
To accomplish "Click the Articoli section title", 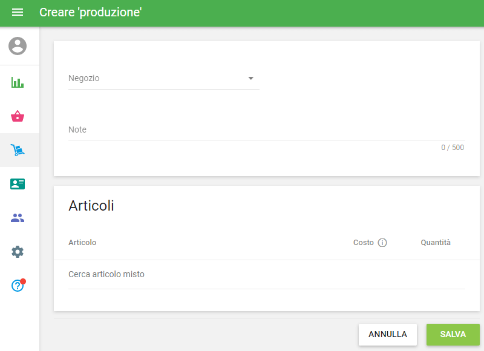I will coord(91,206).
